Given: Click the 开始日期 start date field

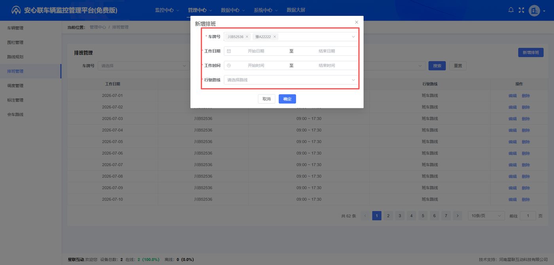Looking at the screenshot, I should (x=256, y=51).
